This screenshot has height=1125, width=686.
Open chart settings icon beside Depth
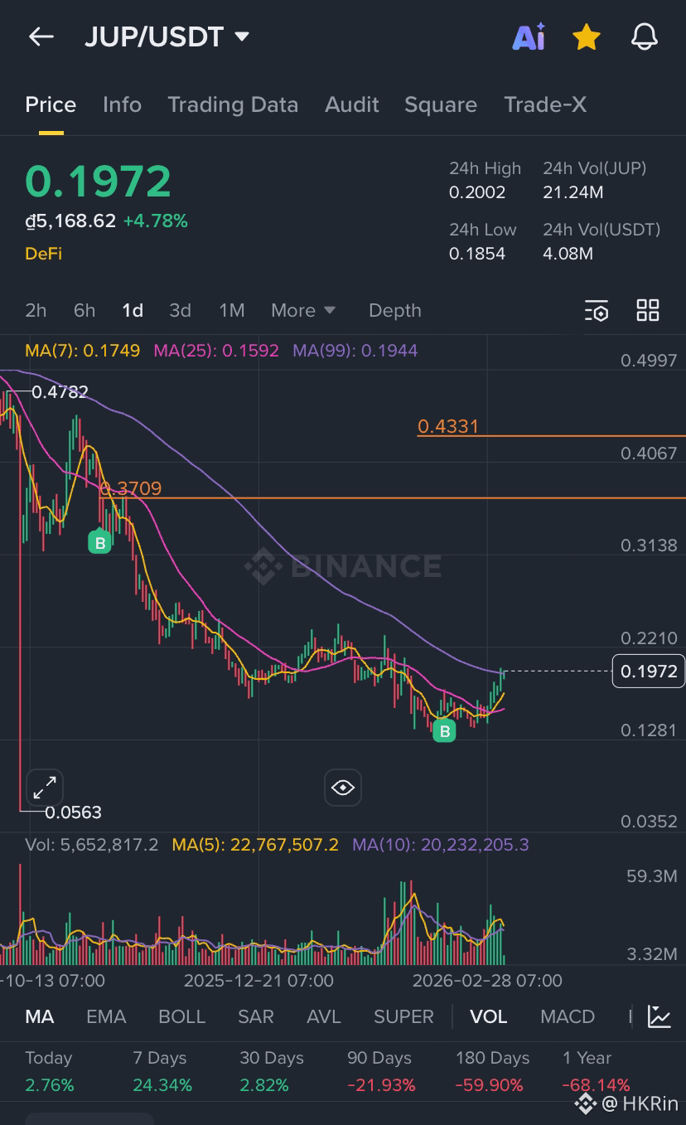click(x=597, y=311)
